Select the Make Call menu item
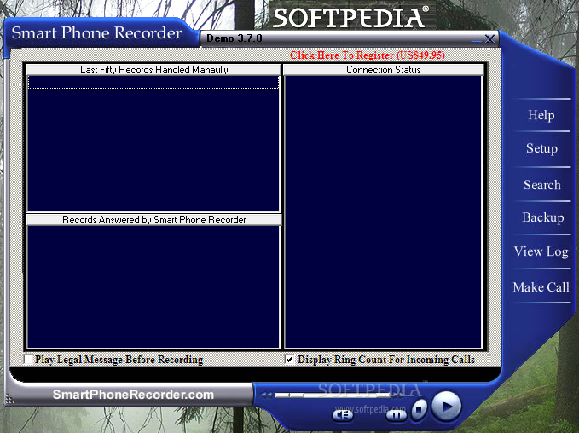Image resolution: width=579 pixels, height=433 pixels. tap(541, 287)
